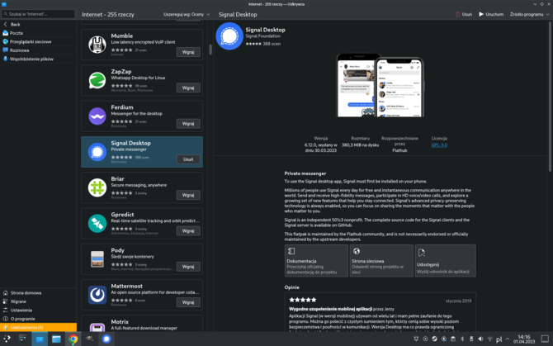Click the details pane scrollbar
Image resolution: width=553 pixels, height=346 pixels.
pos(551,97)
